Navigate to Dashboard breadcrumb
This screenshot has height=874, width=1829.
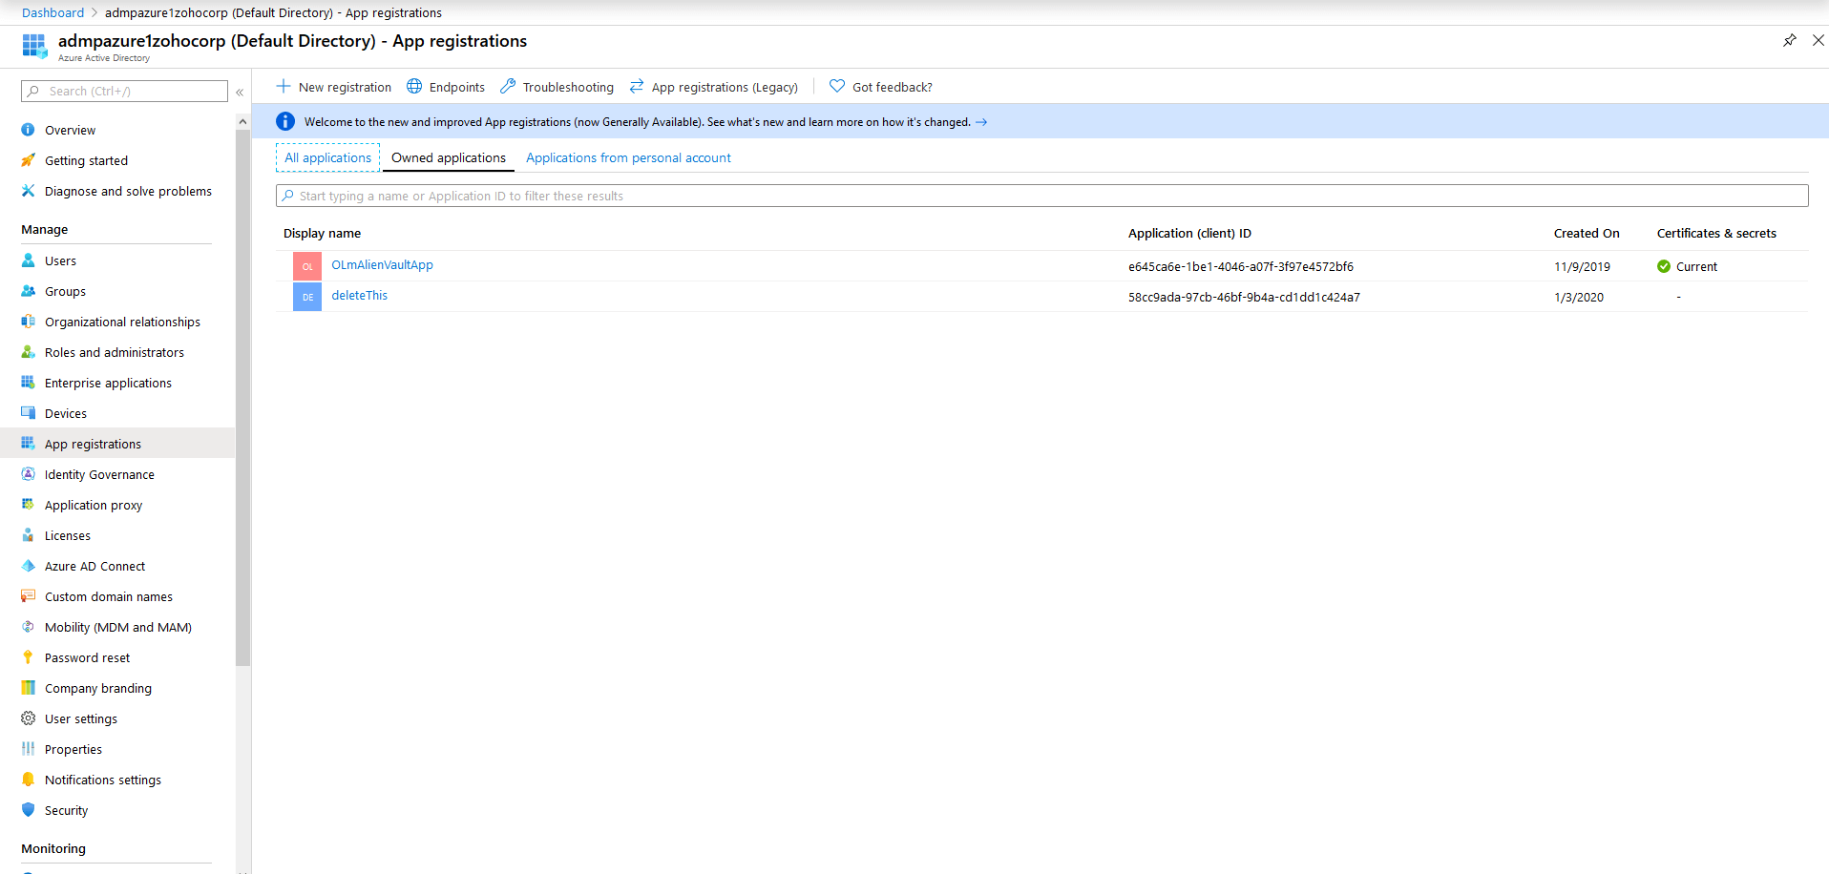click(53, 12)
